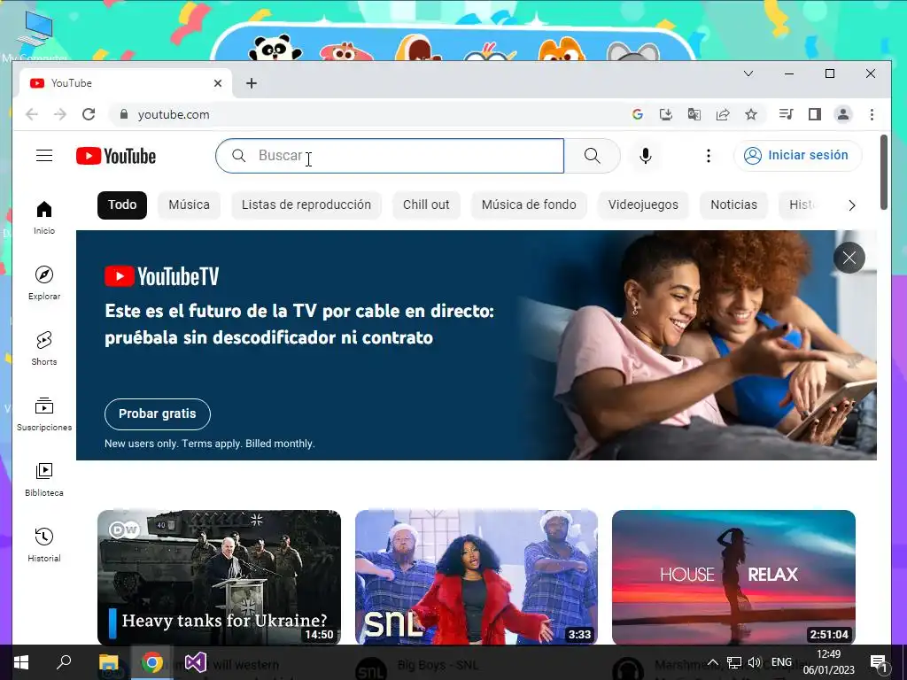Image resolution: width=907 pixels, height=680 pixels.
Task: Click the Iniciar sesión button
Action: coord(798,156)
